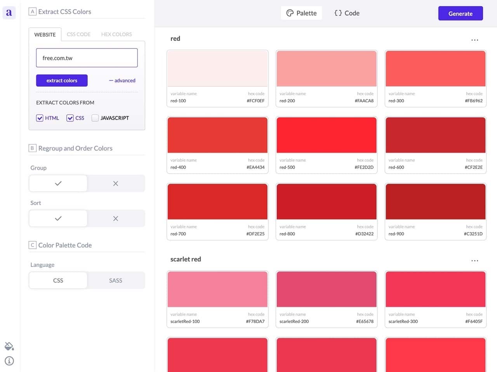Viewport: 497px width, 372px height.
Task: Select the Sort checkmark option
Action: pos(58,218)
